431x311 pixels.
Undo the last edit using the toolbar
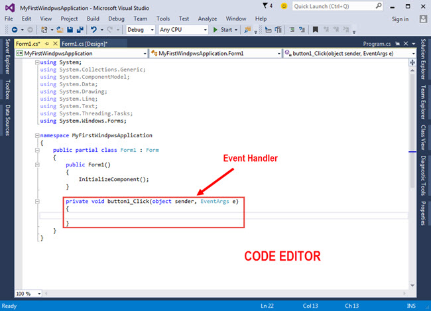coord(93,30)
